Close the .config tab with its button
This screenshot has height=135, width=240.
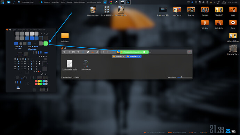124,56
